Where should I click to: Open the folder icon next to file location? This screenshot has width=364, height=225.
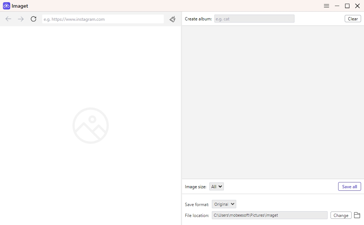point(357,215)
